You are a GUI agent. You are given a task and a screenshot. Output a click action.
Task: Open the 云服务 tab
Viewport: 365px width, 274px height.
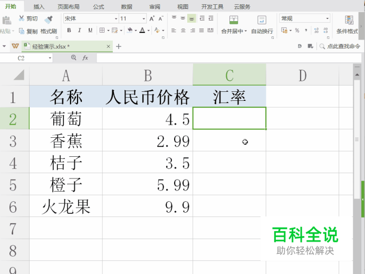242,7
